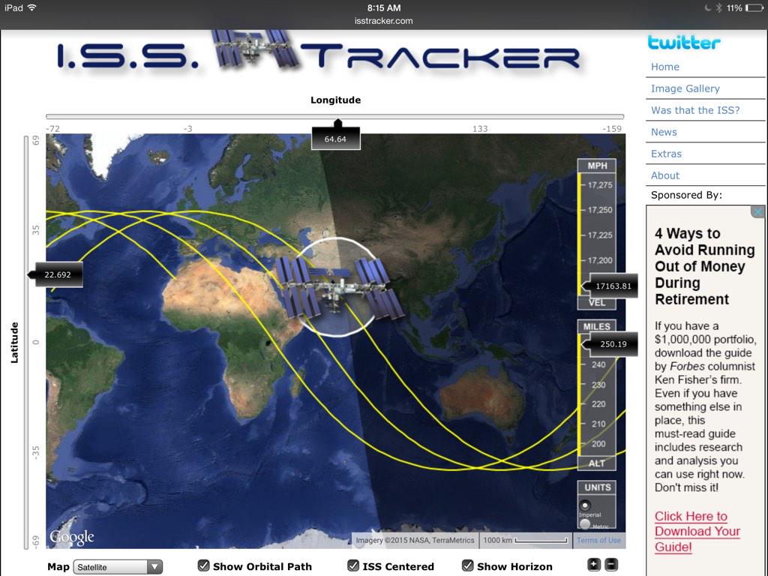Close the sponsored ad with X
This screenshot has width=768, height=576.
[758, 212]
